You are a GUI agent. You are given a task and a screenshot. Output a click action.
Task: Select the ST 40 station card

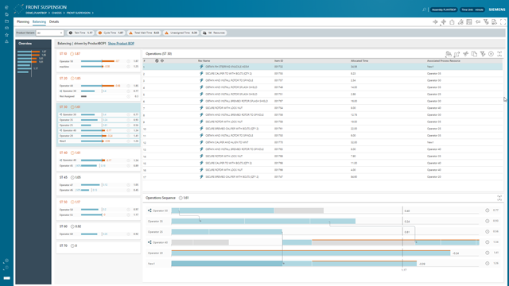coord(98,160)
